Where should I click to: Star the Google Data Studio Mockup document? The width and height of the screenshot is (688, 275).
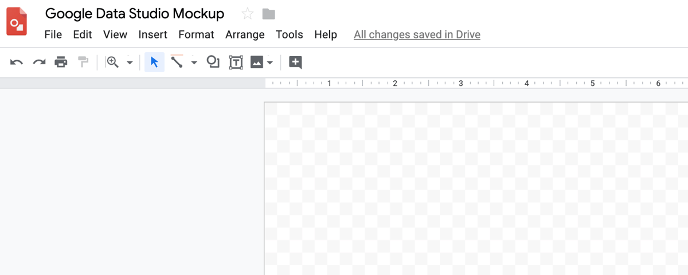247,14
